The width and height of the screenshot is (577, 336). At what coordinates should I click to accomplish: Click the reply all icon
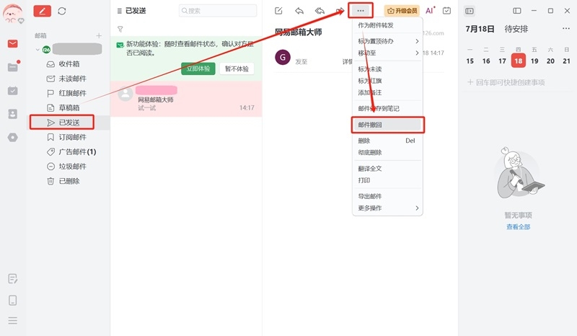pos(320,11)
